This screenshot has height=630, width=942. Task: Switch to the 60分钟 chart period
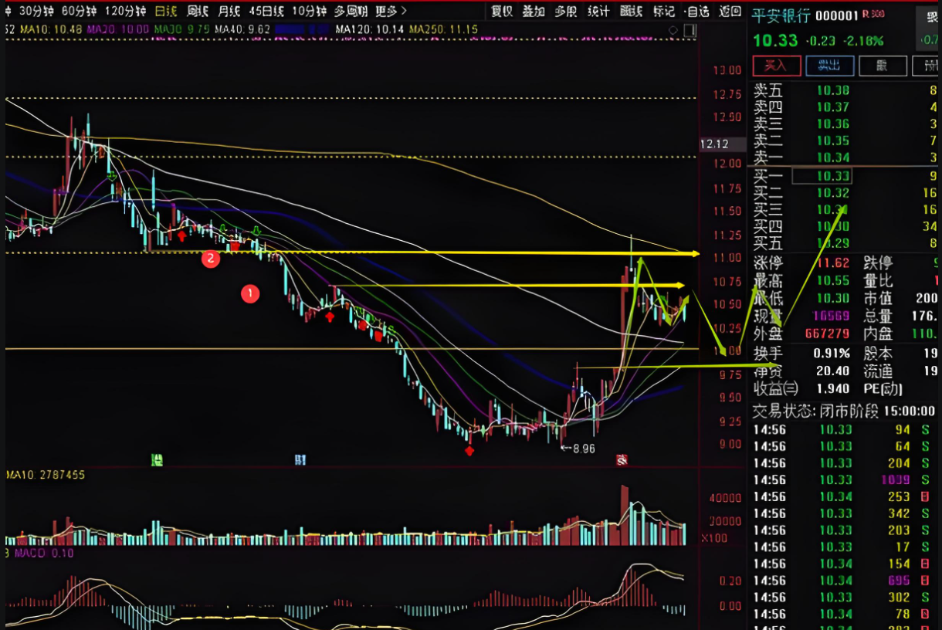pyautogui.click(x=79, y=11)
